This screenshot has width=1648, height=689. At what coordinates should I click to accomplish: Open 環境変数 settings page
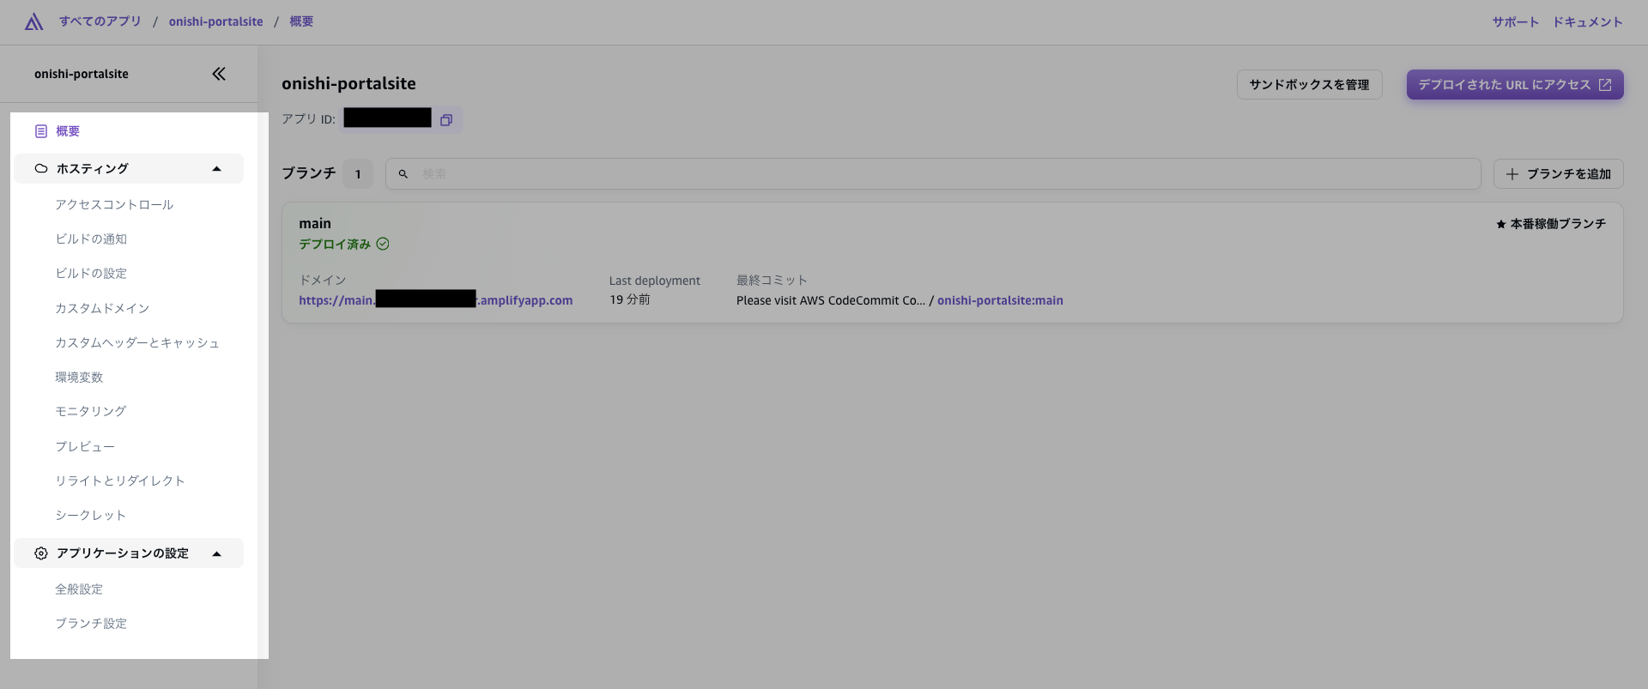tap(79, 377)
